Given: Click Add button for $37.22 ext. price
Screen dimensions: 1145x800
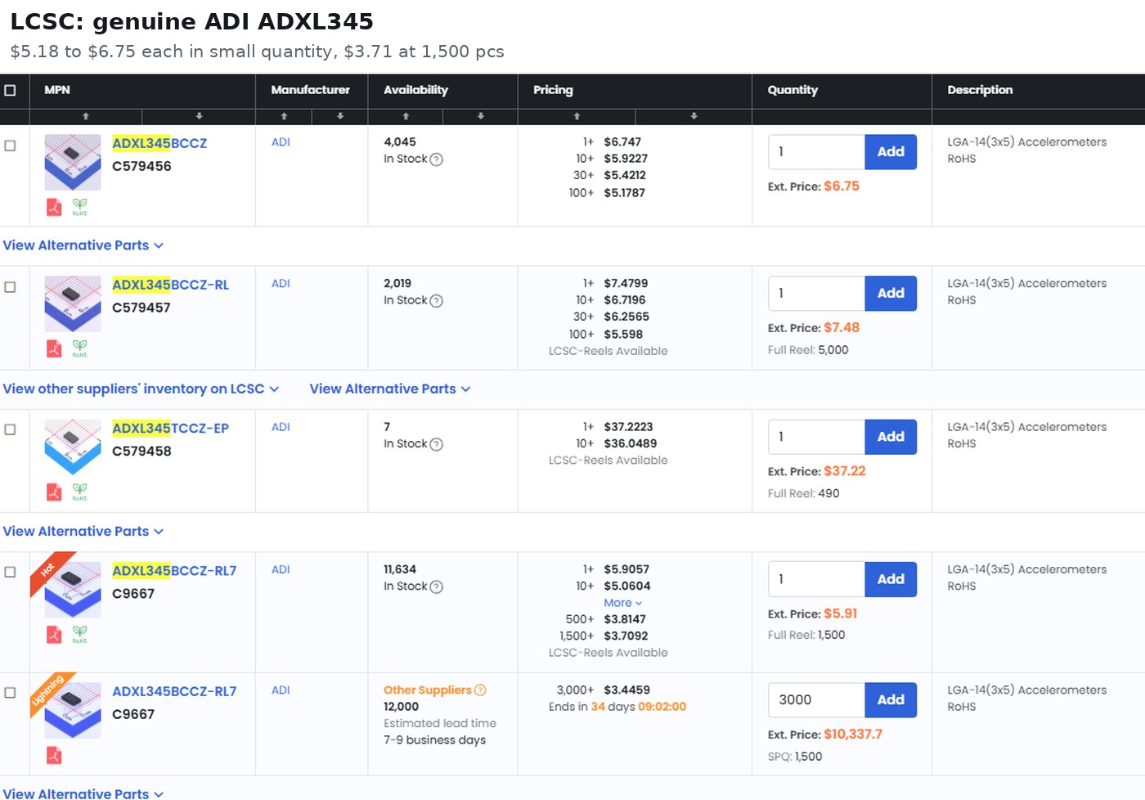Looking at the screenshot, I should (891, 437).
